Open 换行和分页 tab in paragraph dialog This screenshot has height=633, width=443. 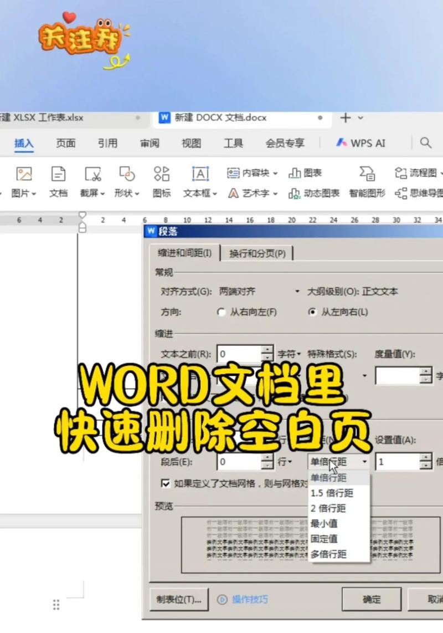pyautogui.click(x=257, y=253)
